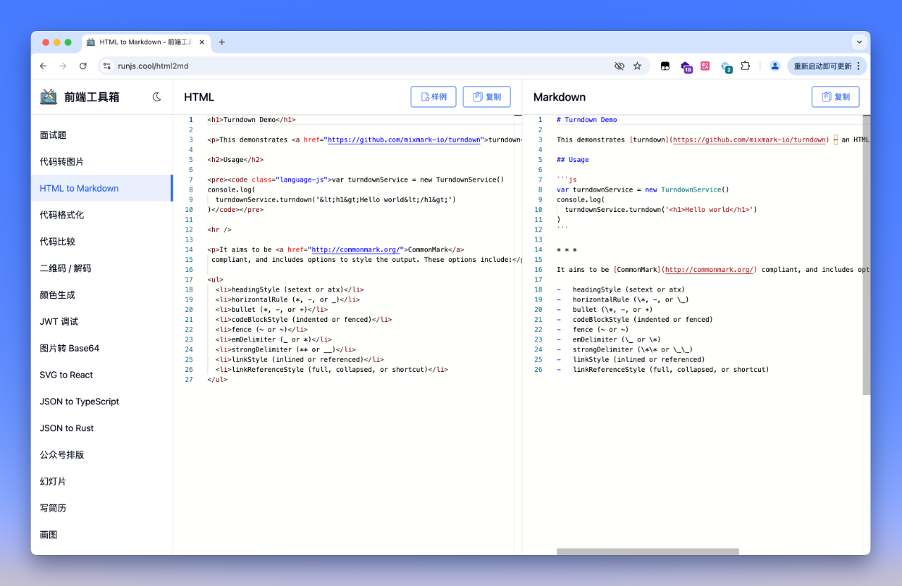The width and height of the screenshot is (902, 586).
Task: Open the JWT 调试 tool
Action: coord(101,322)
